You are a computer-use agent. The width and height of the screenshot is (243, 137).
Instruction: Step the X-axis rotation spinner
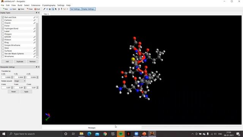pyautogui.click(x=12, y=88)
